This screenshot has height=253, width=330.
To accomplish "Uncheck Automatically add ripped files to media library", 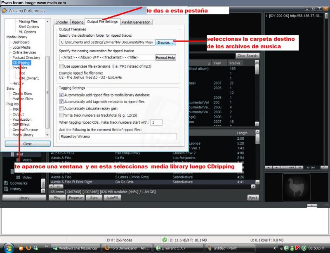I will coord(61,95).
